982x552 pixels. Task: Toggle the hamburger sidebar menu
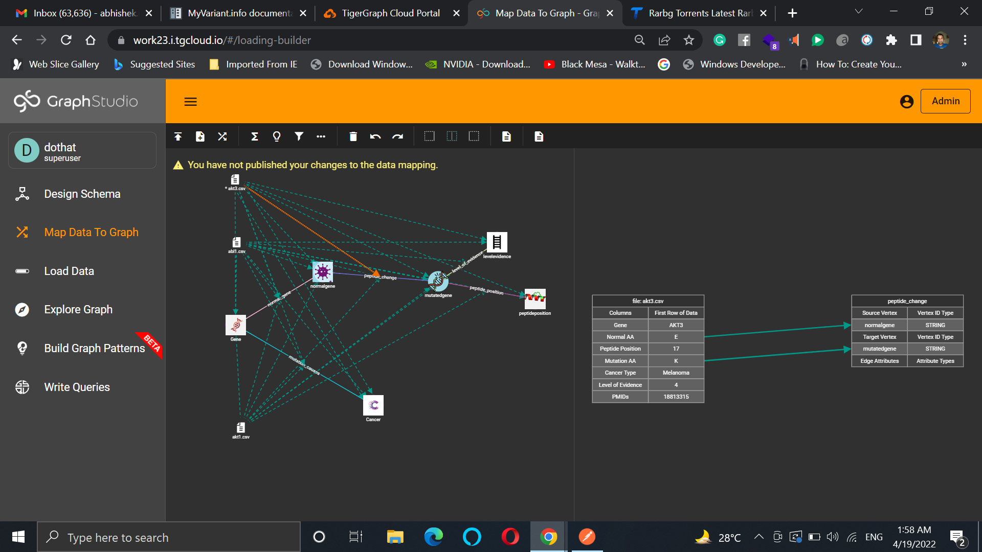click(190, 102)
